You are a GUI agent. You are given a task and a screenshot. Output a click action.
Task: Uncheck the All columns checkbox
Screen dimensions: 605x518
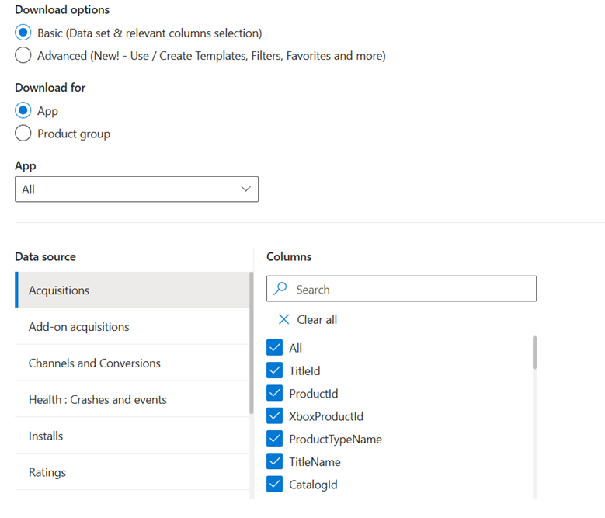pos(274,348)
